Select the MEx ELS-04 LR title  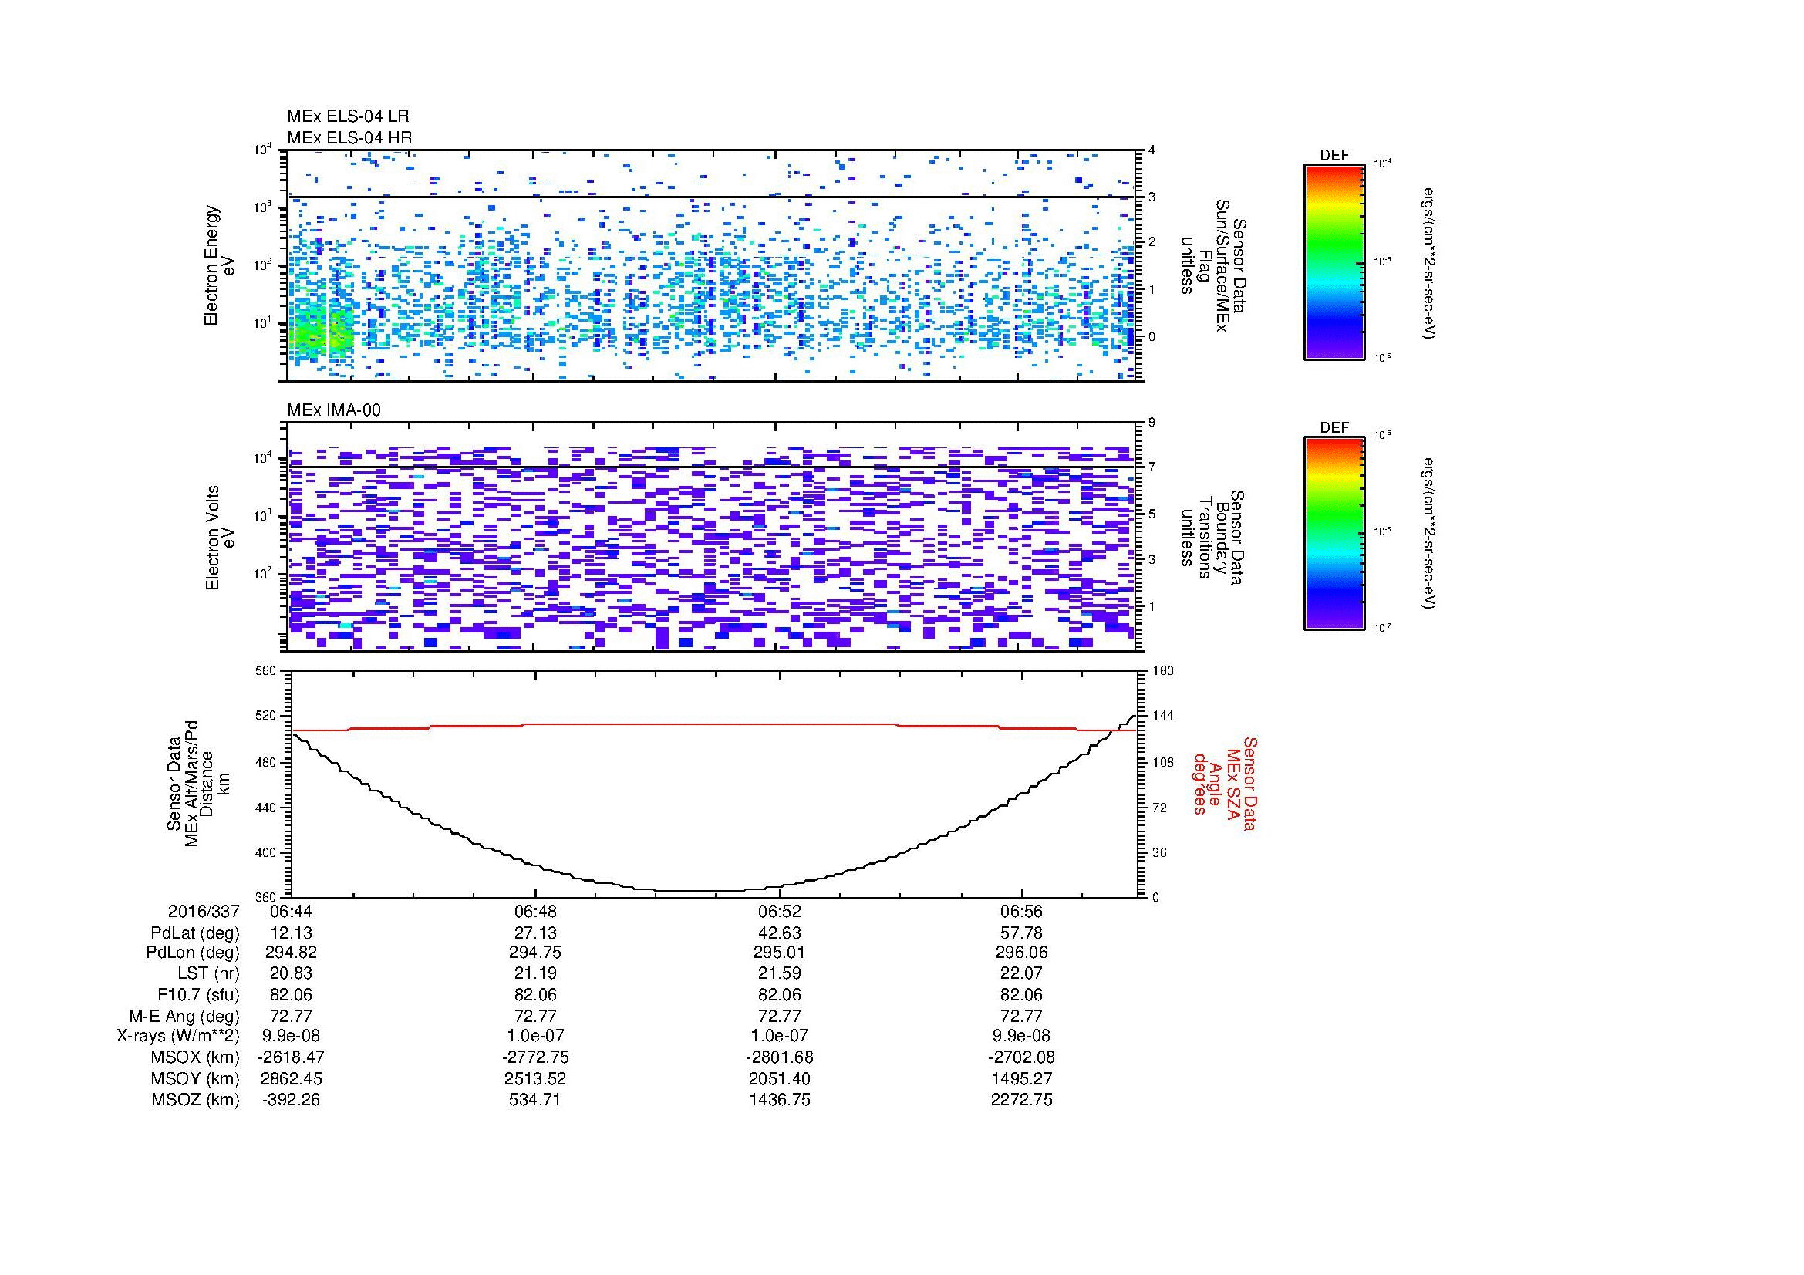click(x=347, y=116)
